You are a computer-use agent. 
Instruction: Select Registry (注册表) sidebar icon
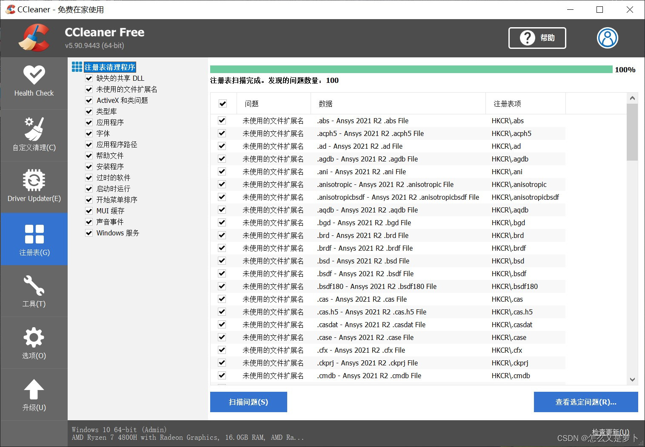click(x=34, y=239)
